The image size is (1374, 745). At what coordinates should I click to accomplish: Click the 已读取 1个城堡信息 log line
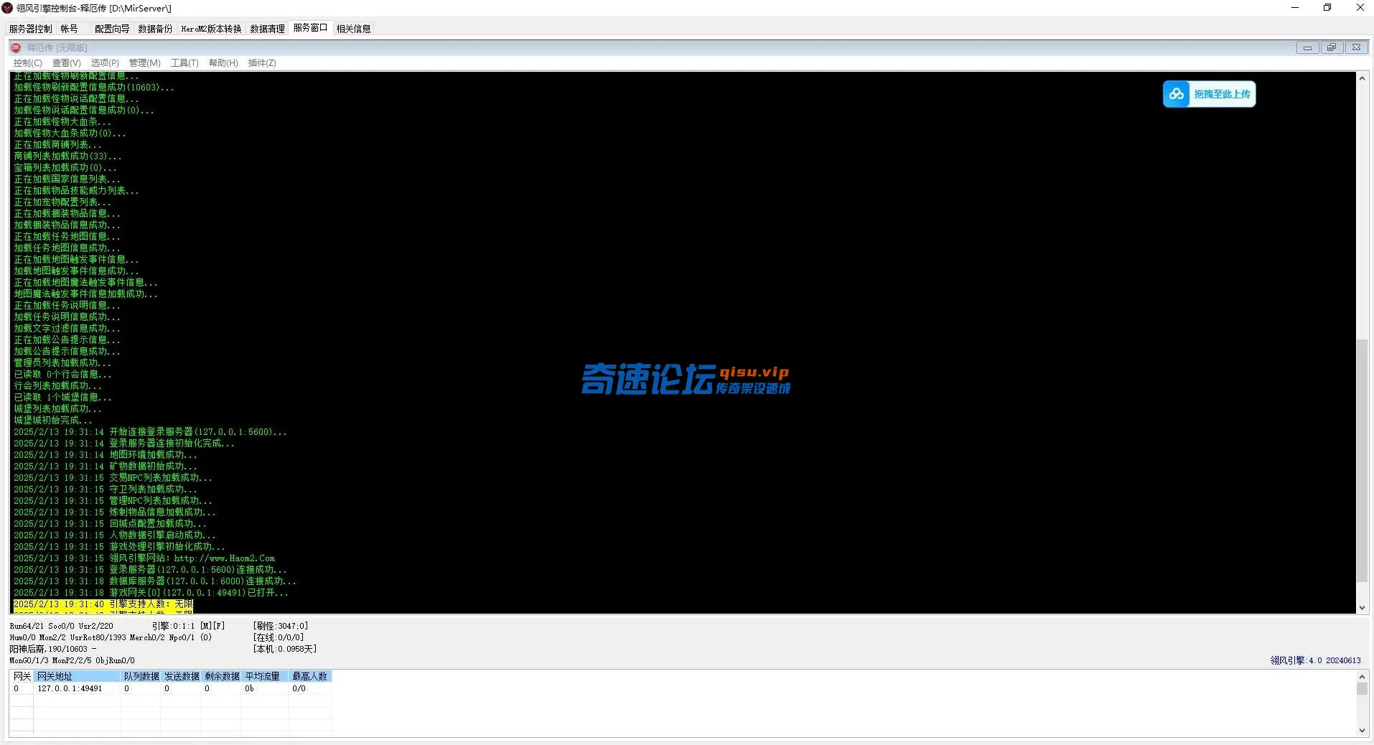[62, 398]
